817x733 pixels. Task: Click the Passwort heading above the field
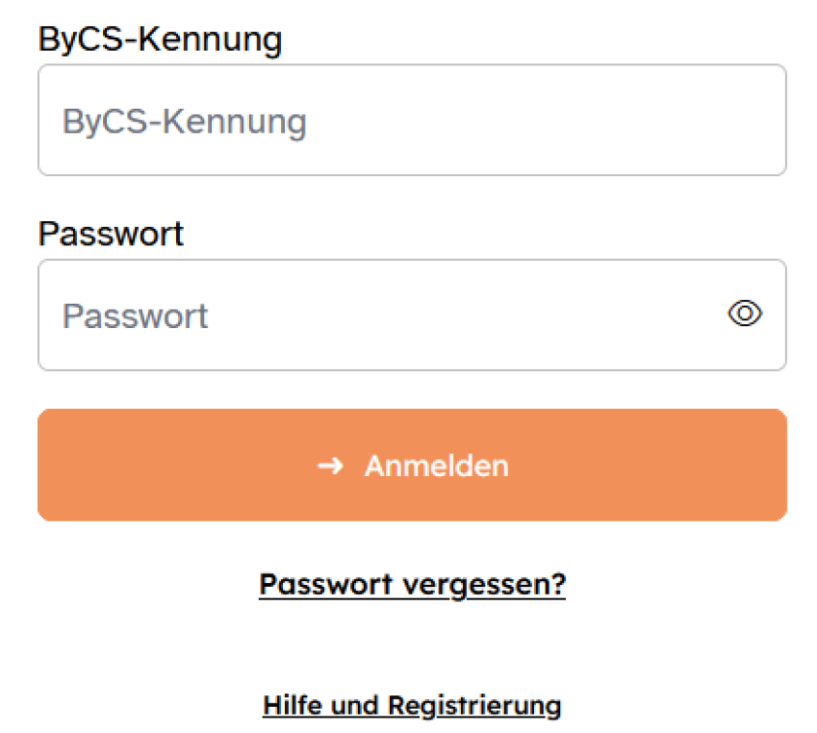tap(110, 234)
